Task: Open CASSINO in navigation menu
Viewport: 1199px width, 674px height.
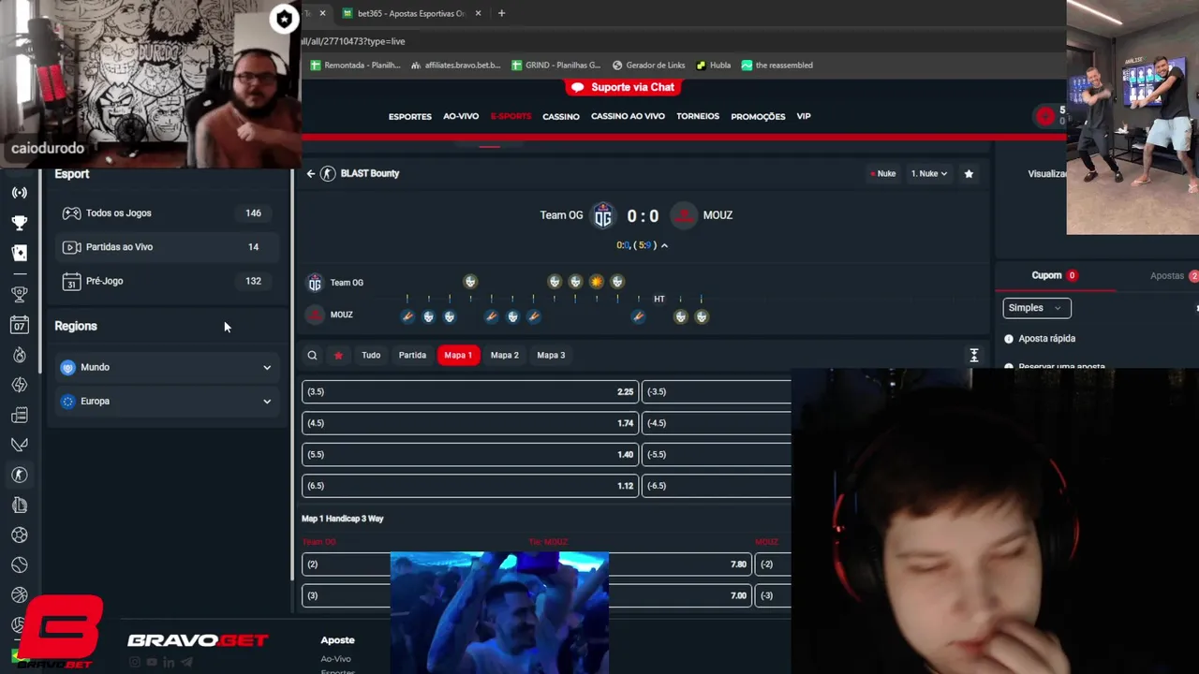Action: (x=561, y=116)
